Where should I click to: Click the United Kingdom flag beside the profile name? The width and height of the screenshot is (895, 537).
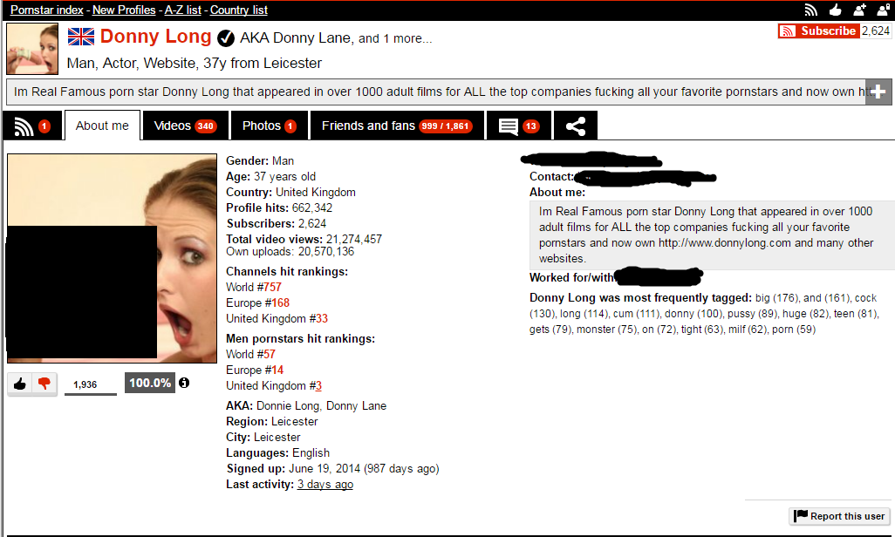click(81, 37)
